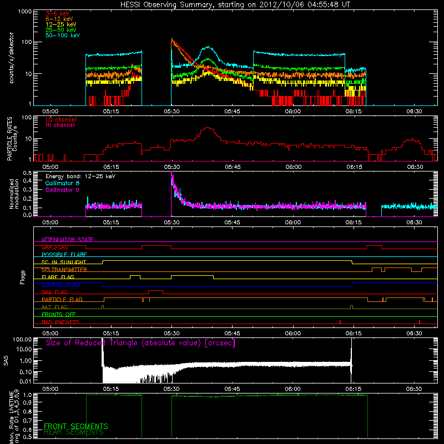Screen dimensions: 444x444
Task: Click the SC_IN_SUNLIGHT flag label
Action: pyautogui.click(x=64, y=262)
